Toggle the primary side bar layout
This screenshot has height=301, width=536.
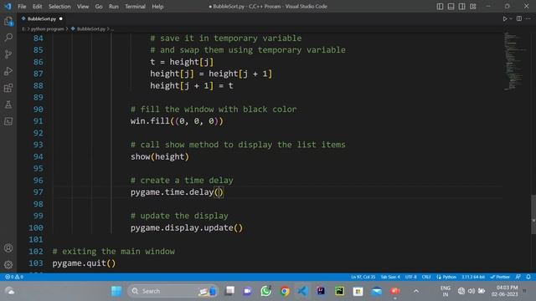click(x=440, y=7)
